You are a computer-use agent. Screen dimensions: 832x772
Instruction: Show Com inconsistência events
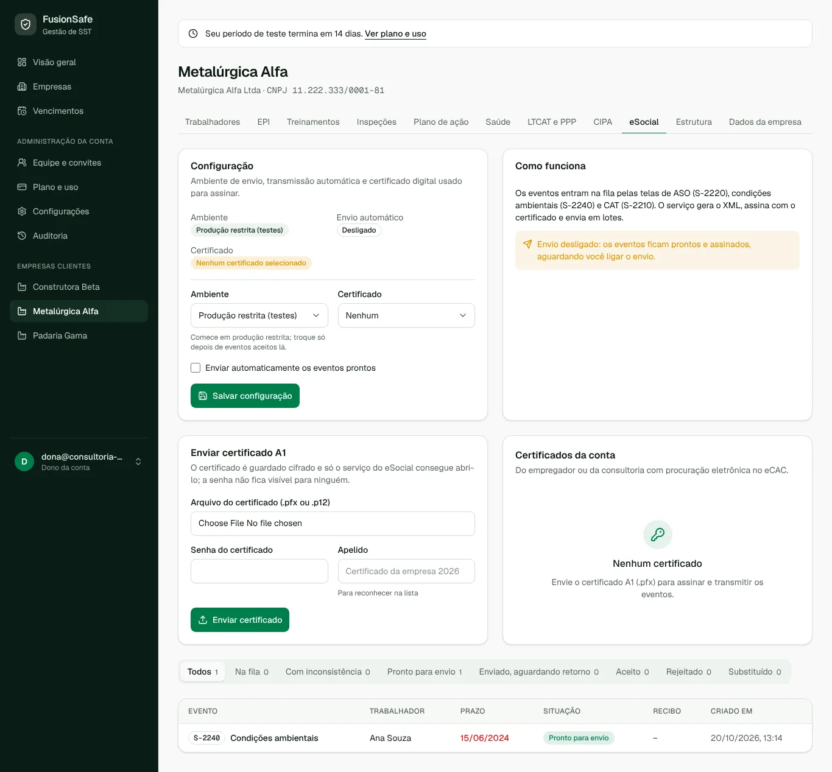click(x=328, y=672)
